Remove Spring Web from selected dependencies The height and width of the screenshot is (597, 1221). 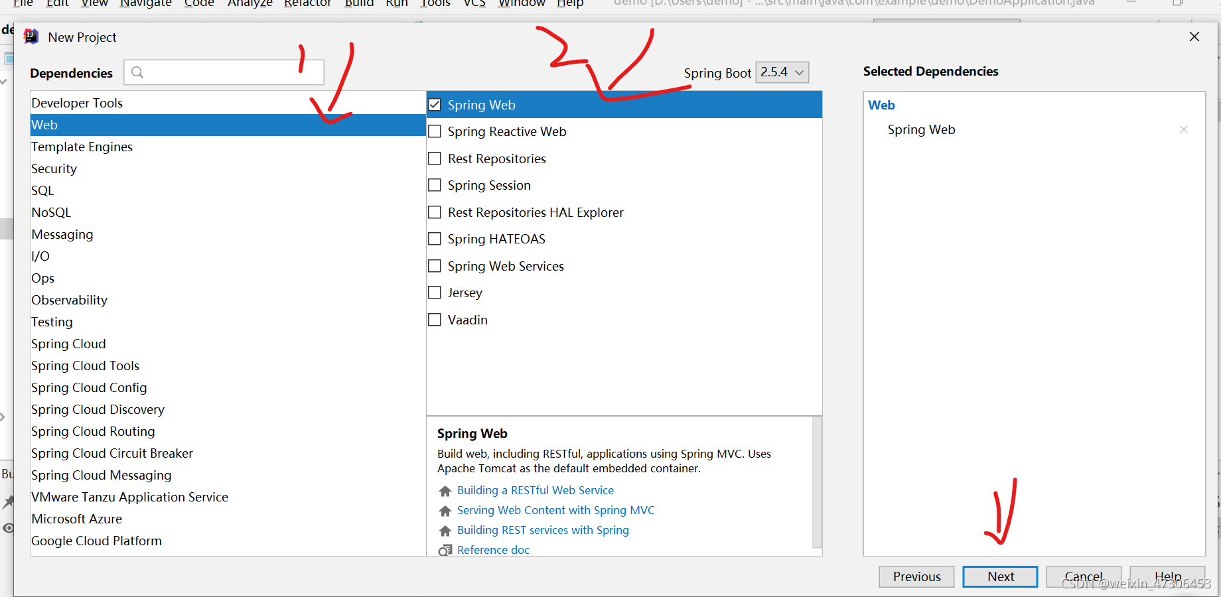click(x=1184, y=129)
